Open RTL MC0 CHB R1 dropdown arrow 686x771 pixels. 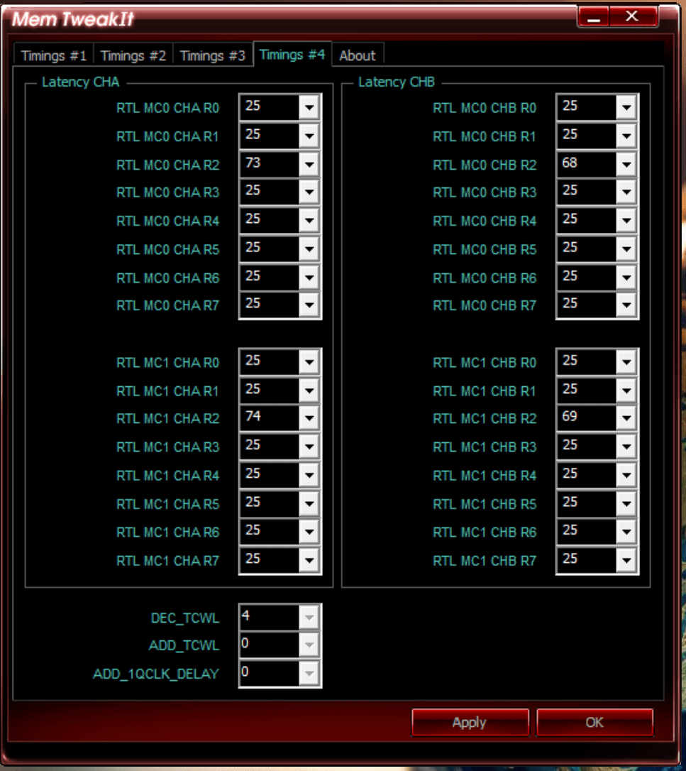(626, 136)
